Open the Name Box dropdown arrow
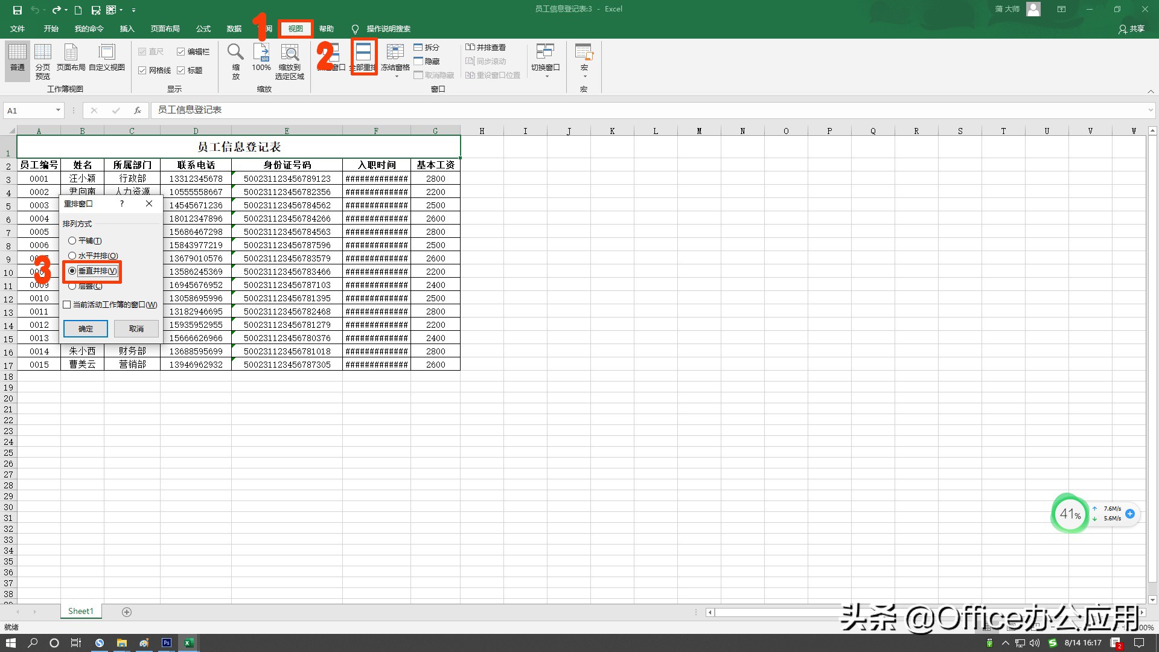This screenshot has height=652, width=1159. [58, 110]
